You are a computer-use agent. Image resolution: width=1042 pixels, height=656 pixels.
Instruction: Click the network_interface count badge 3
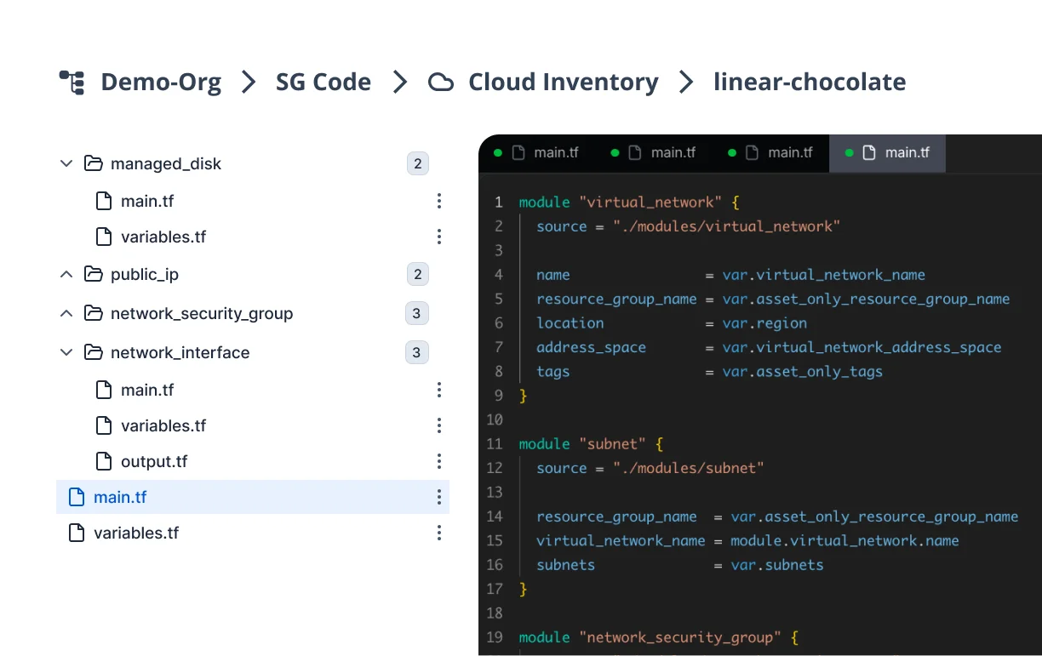(x=416, y=352)
